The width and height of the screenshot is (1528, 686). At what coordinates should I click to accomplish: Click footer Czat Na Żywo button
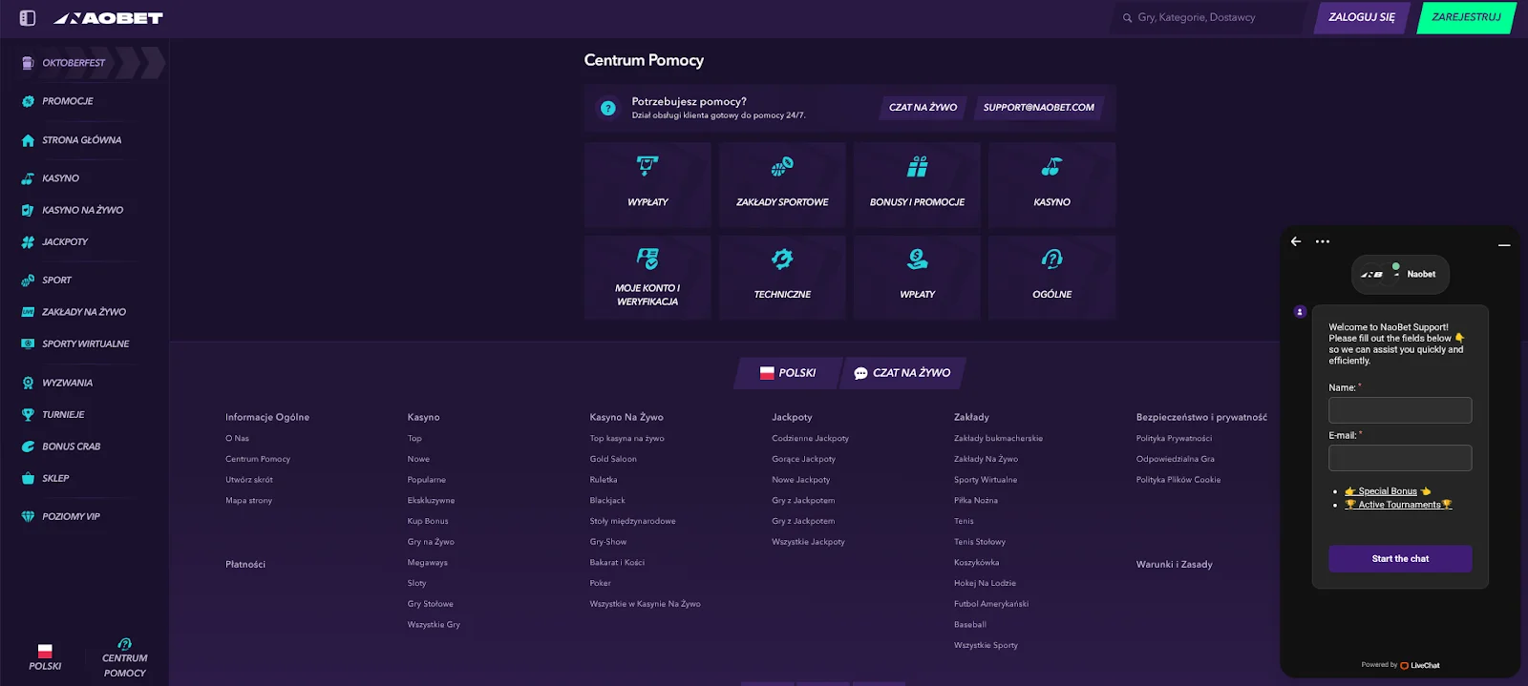click(x=902, y=373)
